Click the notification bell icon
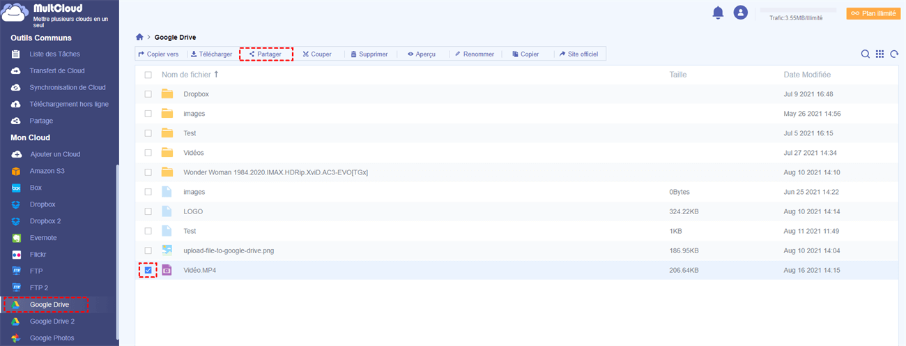906x346 pixels. pos(718,13)
